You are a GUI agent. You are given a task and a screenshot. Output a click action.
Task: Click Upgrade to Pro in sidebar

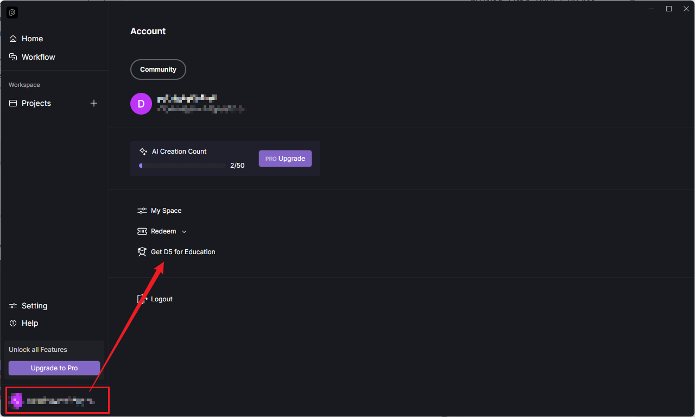[54, 368]
